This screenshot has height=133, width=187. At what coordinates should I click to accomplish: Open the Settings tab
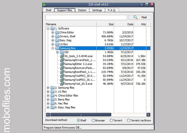tap(97, 10)
